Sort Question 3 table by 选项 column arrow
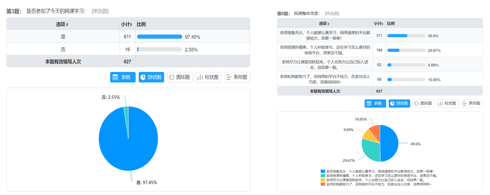This screenshot has width=490, height=195. tap(67, 24)
